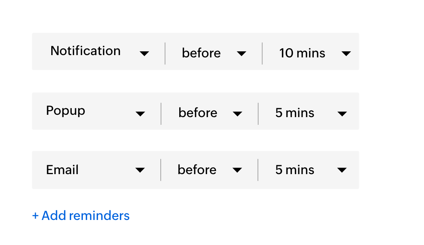The width and height of the screenshot is (424, 245).
Task: Click the Notification dropdown chevron
Action: 145,54
